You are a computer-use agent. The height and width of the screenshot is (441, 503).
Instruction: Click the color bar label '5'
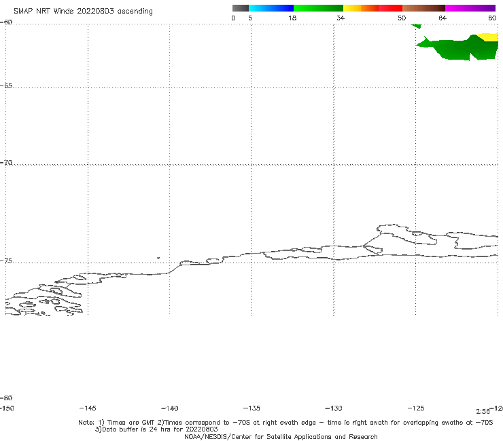(250, 18)
